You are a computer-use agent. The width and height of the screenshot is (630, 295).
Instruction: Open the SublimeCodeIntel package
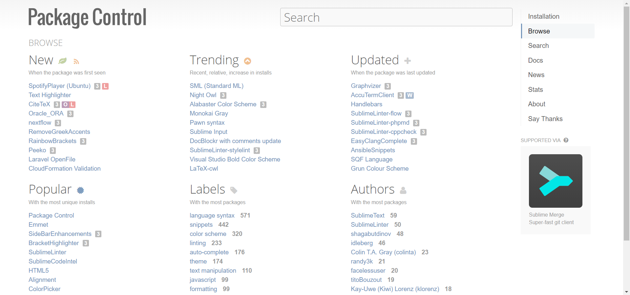[53, 262]
